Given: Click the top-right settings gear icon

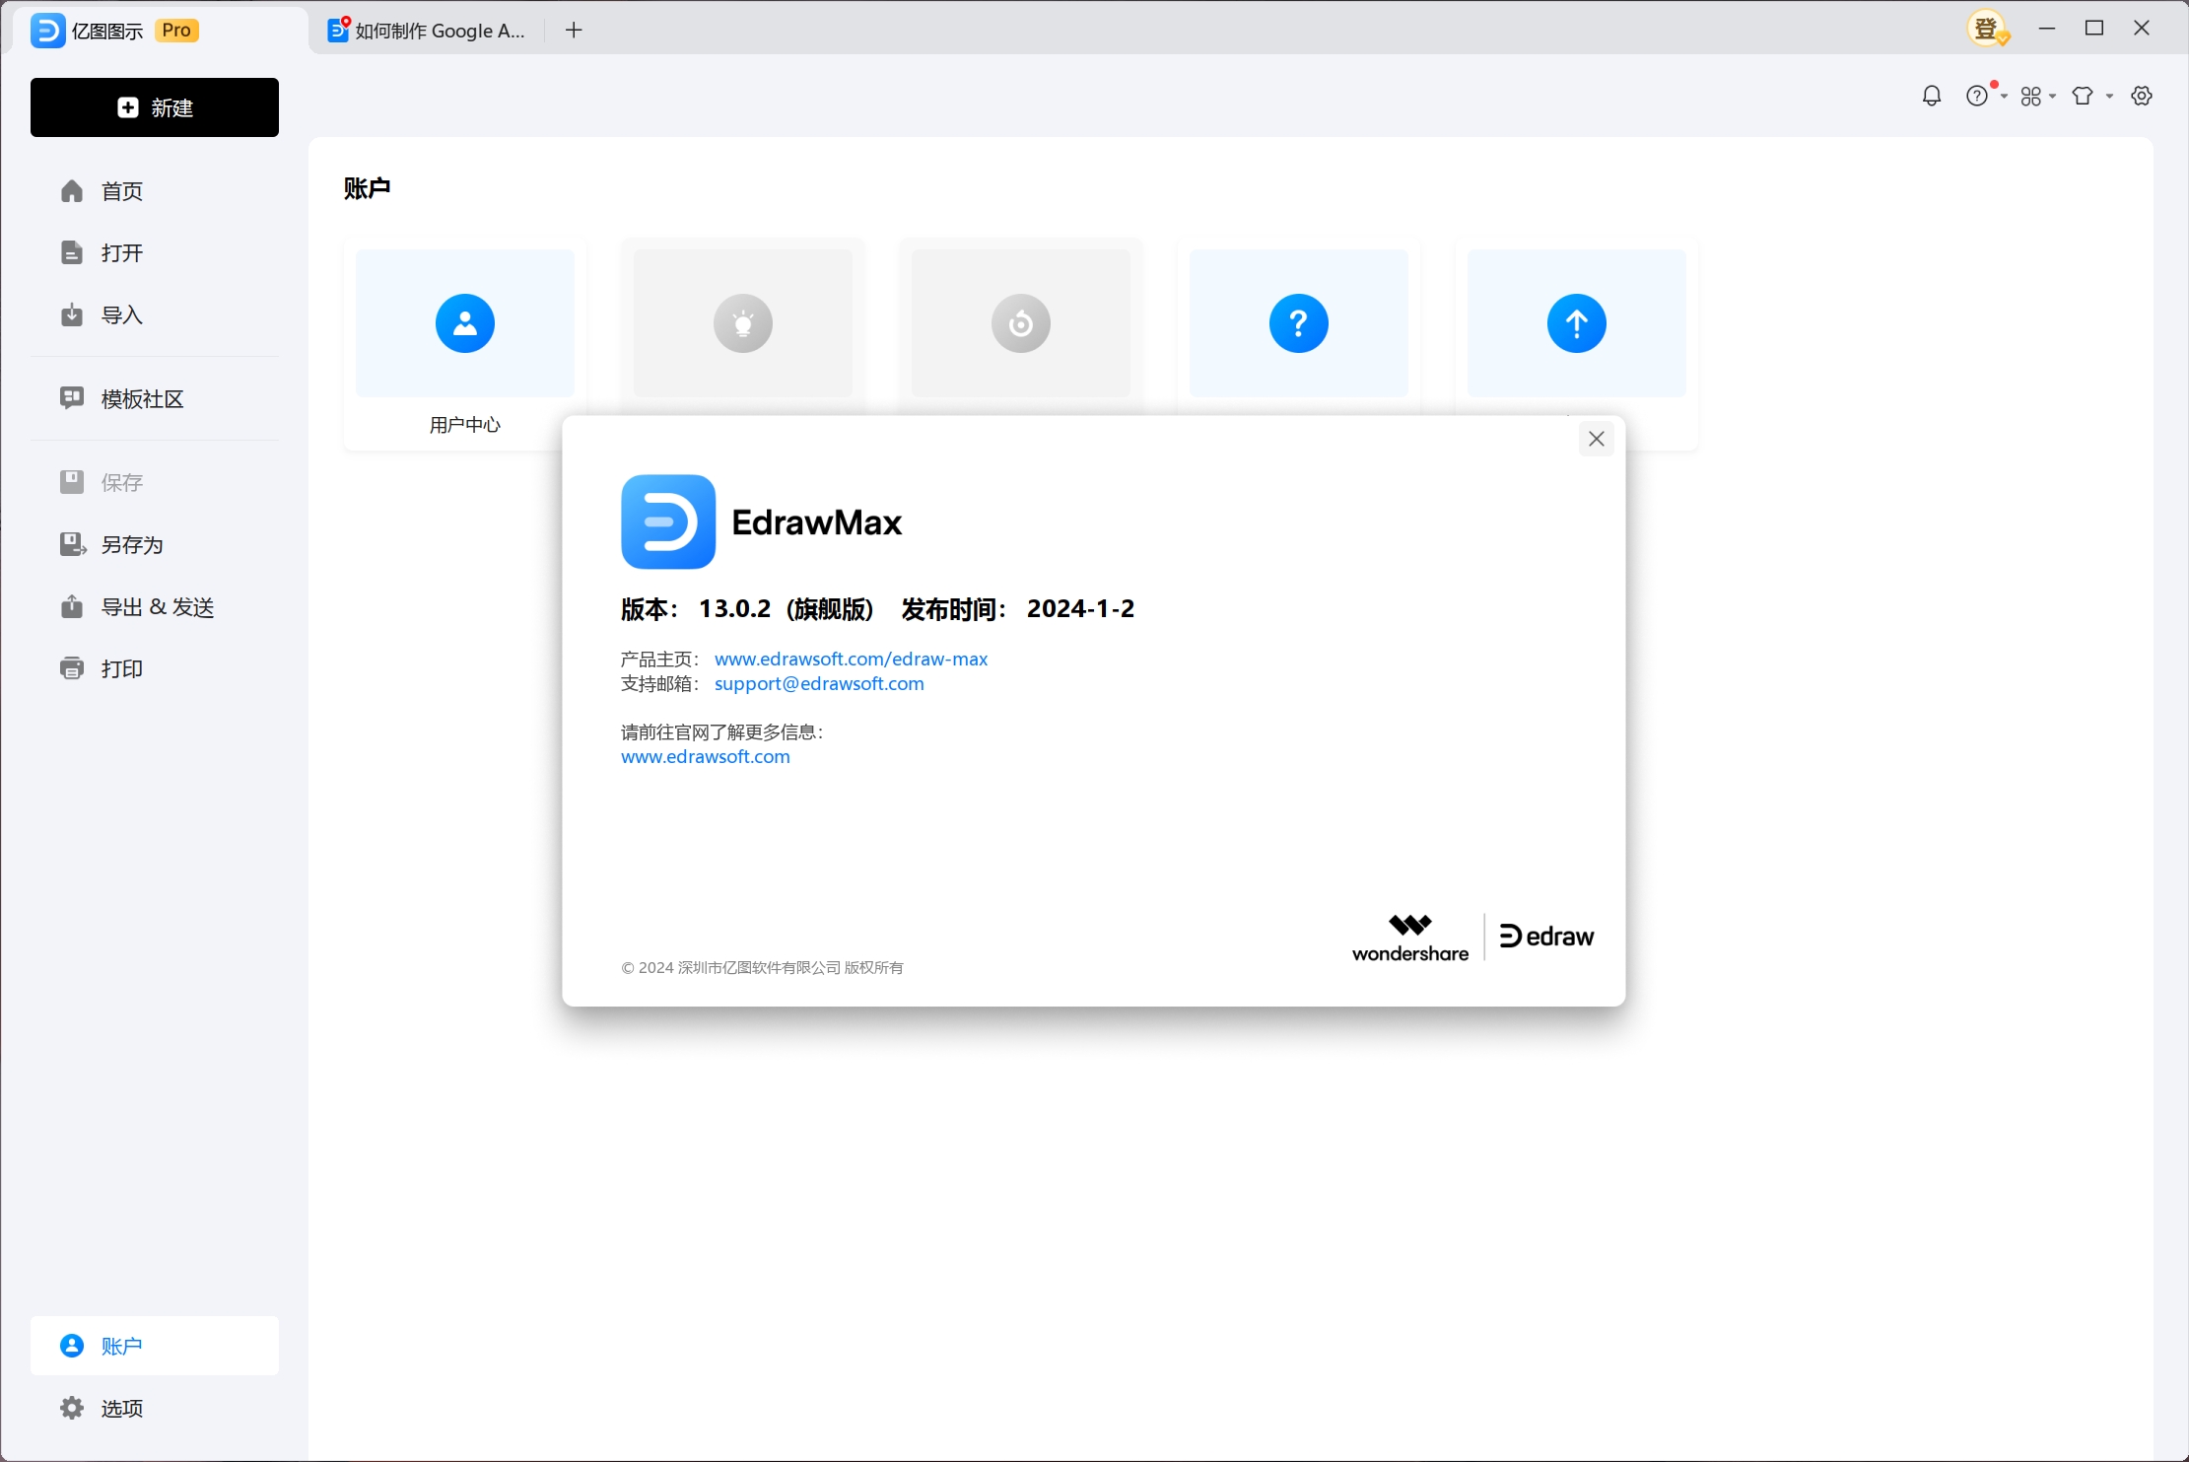Looking at the screenshot, I should point(2142,96).
